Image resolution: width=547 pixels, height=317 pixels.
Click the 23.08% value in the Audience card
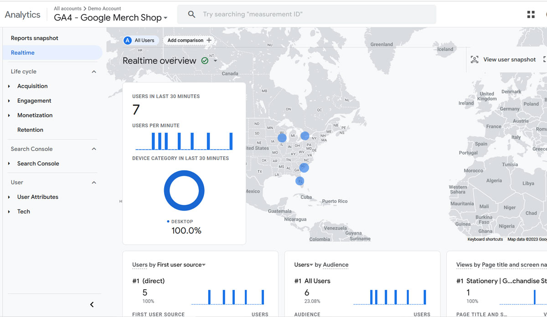click(x=312, y=301)
